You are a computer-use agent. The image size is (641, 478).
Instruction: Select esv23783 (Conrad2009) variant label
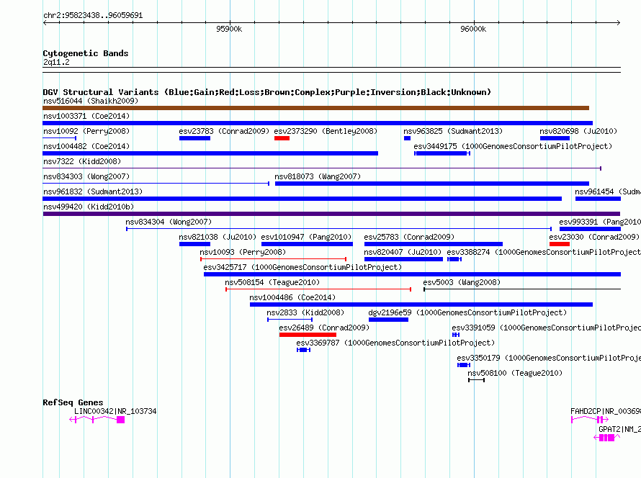pyautogui.click(x=224, y=131)
